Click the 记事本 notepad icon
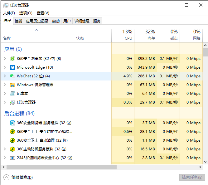Viewport: 208px width, 185px height. pos(12,94)
